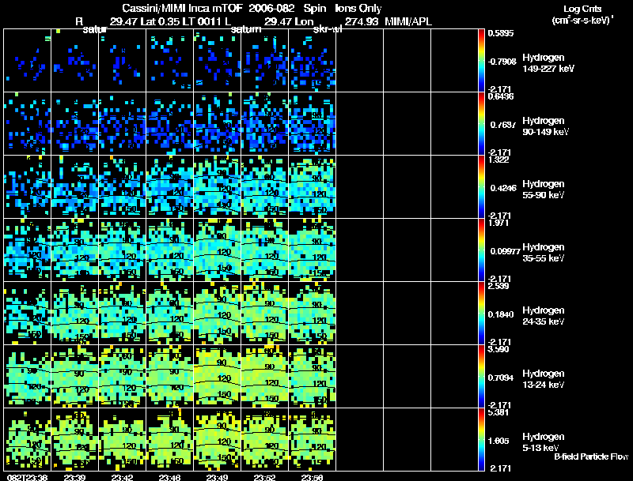This screenshot has width=633, height=481.
Task: Open the first-column panel in the top row
Action: point(27,61)
